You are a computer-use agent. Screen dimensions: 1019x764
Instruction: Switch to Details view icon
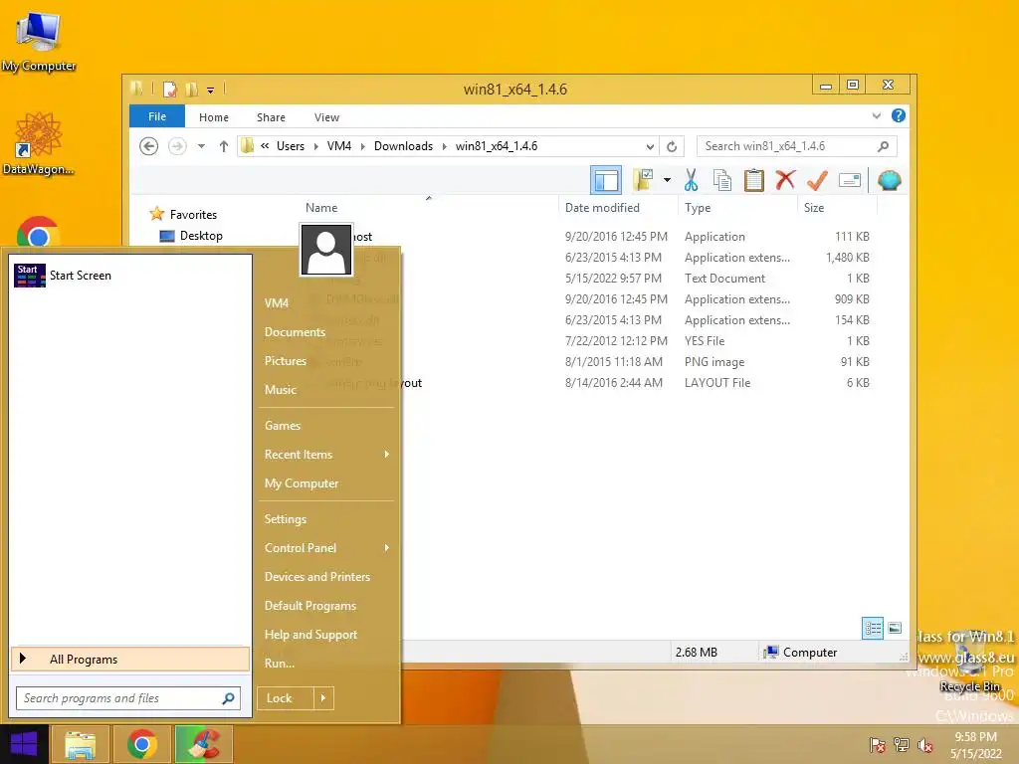tap(872, 628)
